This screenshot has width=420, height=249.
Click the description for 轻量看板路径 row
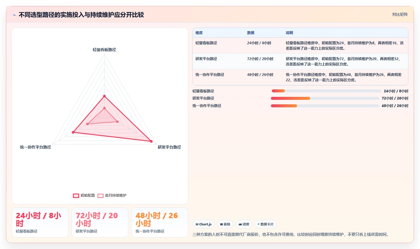pos(345,45)
